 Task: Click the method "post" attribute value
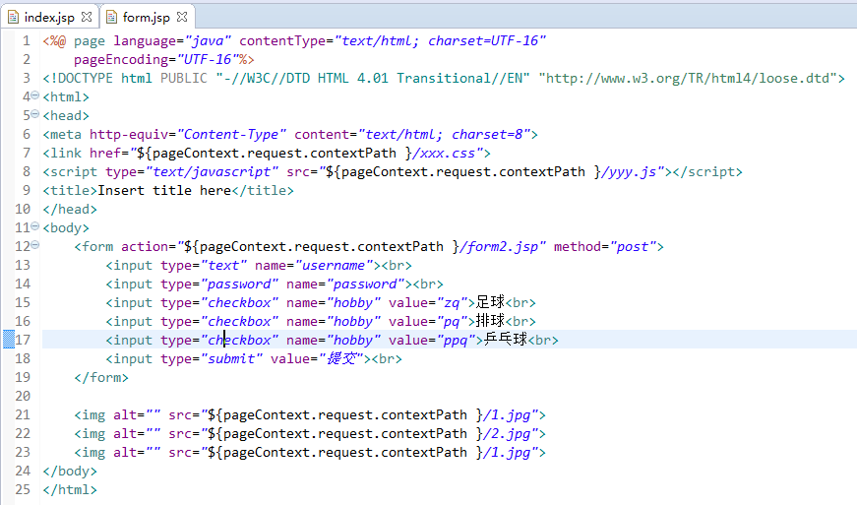[633, 246]
